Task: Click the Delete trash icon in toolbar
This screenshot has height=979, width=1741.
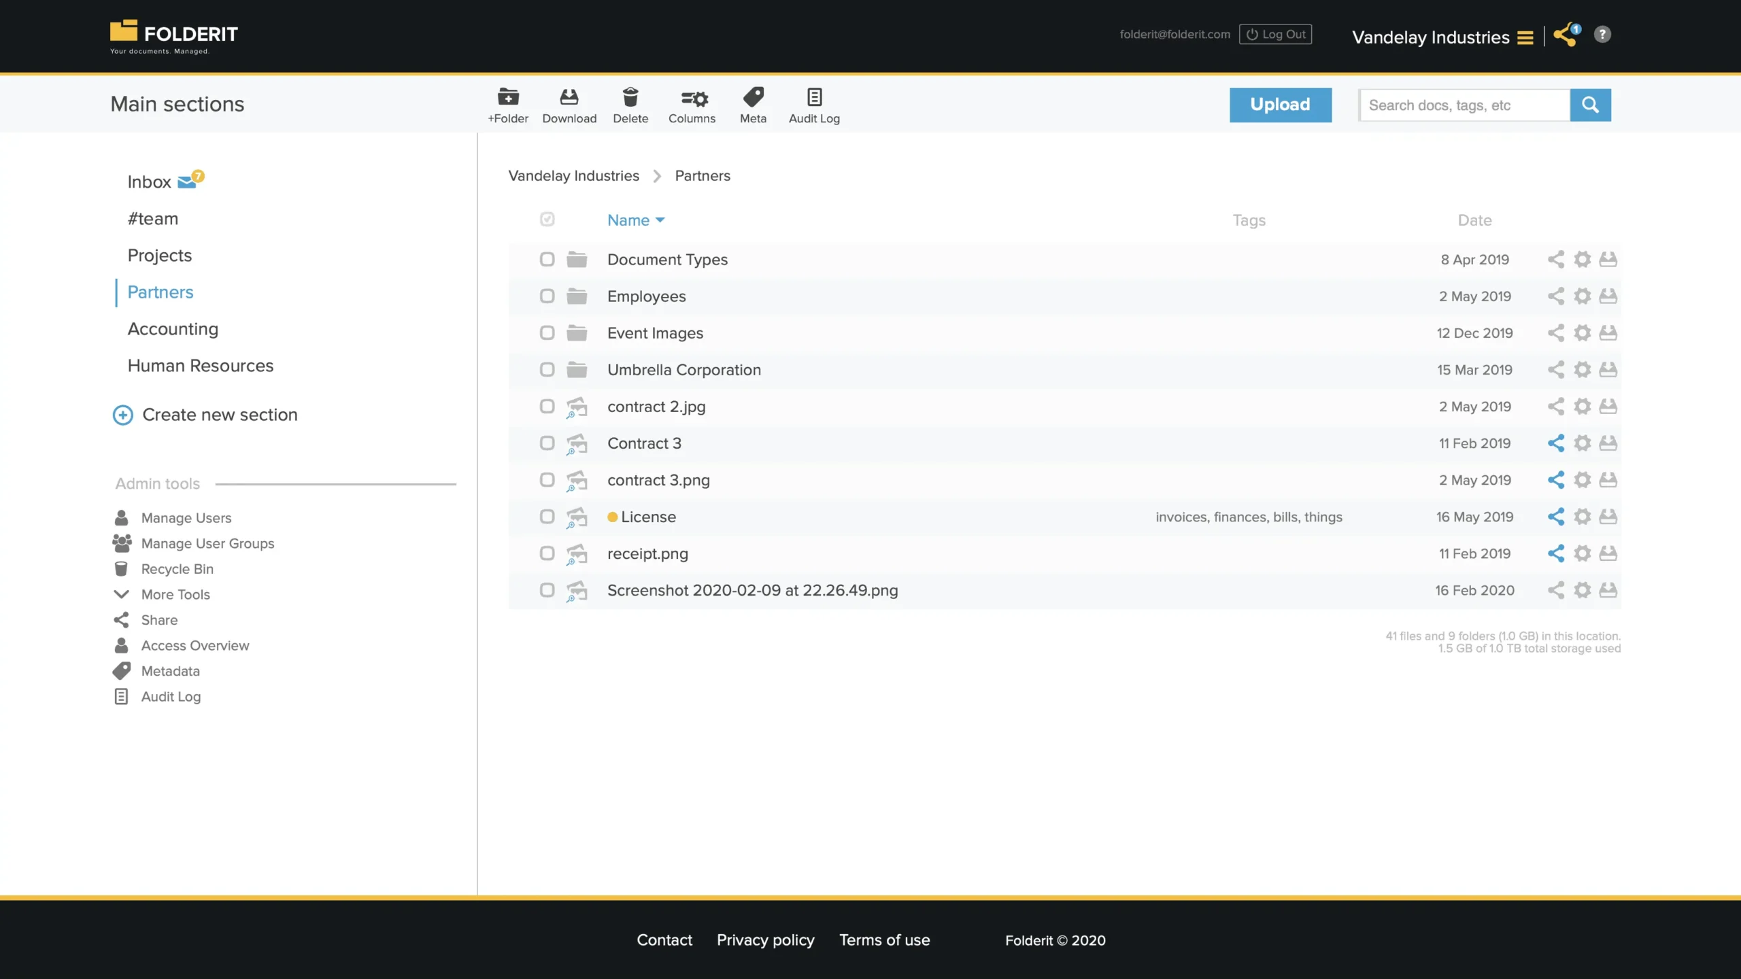Action: [x=630, y=98]
